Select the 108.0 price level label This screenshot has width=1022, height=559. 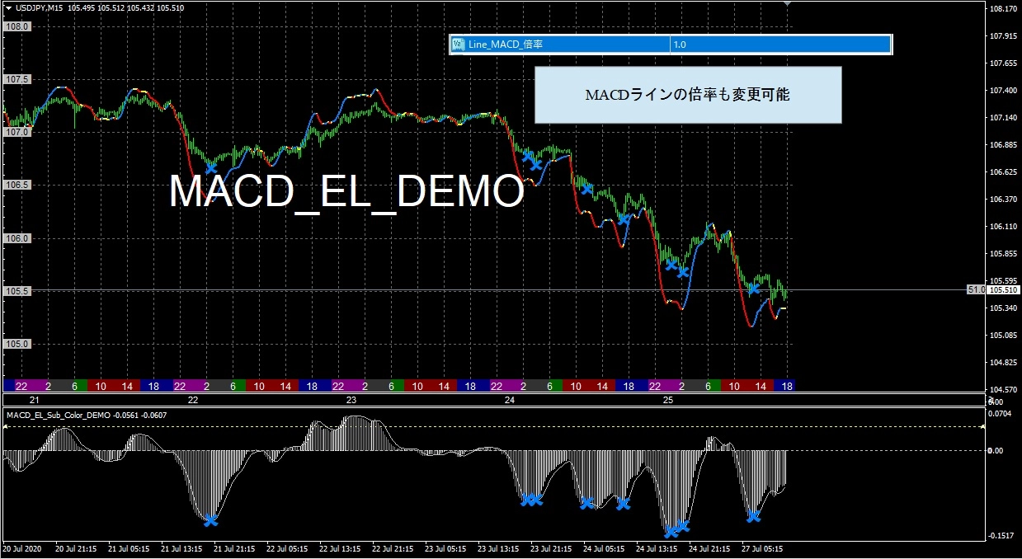click(17, 26)
